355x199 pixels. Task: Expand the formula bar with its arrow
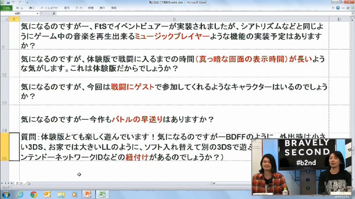(353, 13)
